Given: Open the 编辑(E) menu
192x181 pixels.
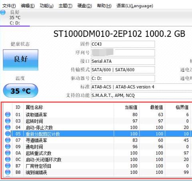Looking at the screenshot, I should 28,6.
